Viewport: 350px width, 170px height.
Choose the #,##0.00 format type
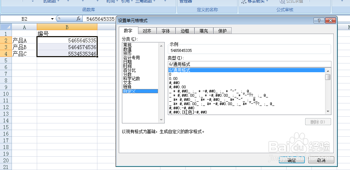coord(247,87)
